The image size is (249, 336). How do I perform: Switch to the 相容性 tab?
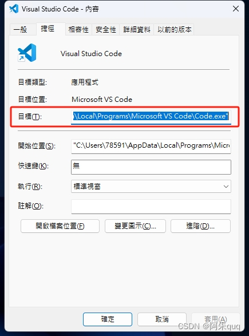tap(78, 30)
